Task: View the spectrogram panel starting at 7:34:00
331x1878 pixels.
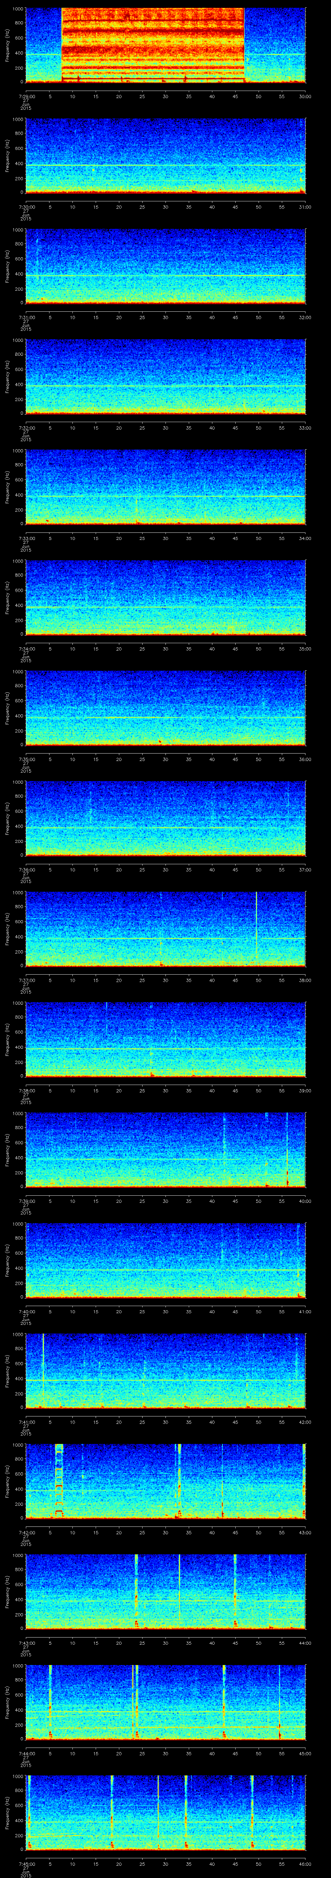Action: tap(166, 598)
